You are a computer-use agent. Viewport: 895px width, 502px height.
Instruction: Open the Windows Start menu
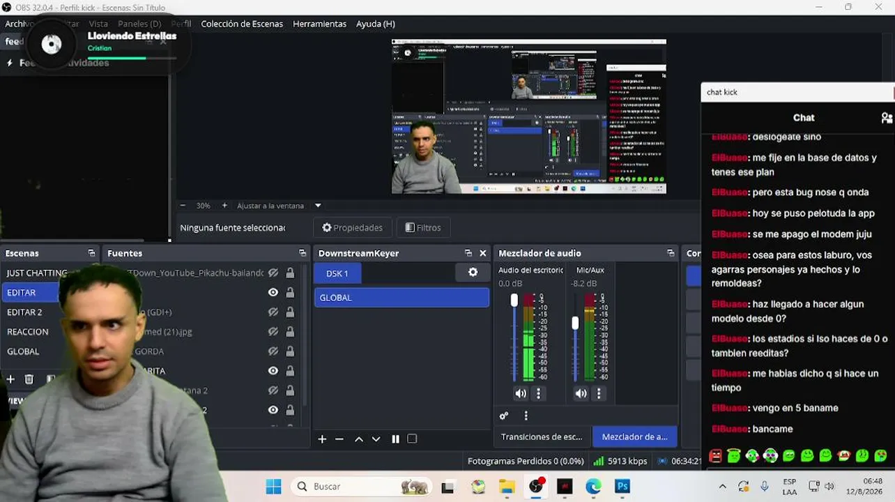[273, 487]
